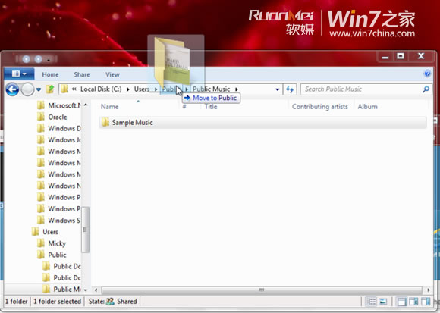Click the Up one level folder icon
The width and height of the screenshot is (440, 313).
(x=50, y=89)
